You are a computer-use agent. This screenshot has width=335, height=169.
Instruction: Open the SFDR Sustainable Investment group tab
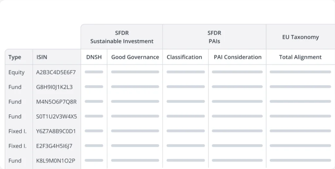point(122,37)
